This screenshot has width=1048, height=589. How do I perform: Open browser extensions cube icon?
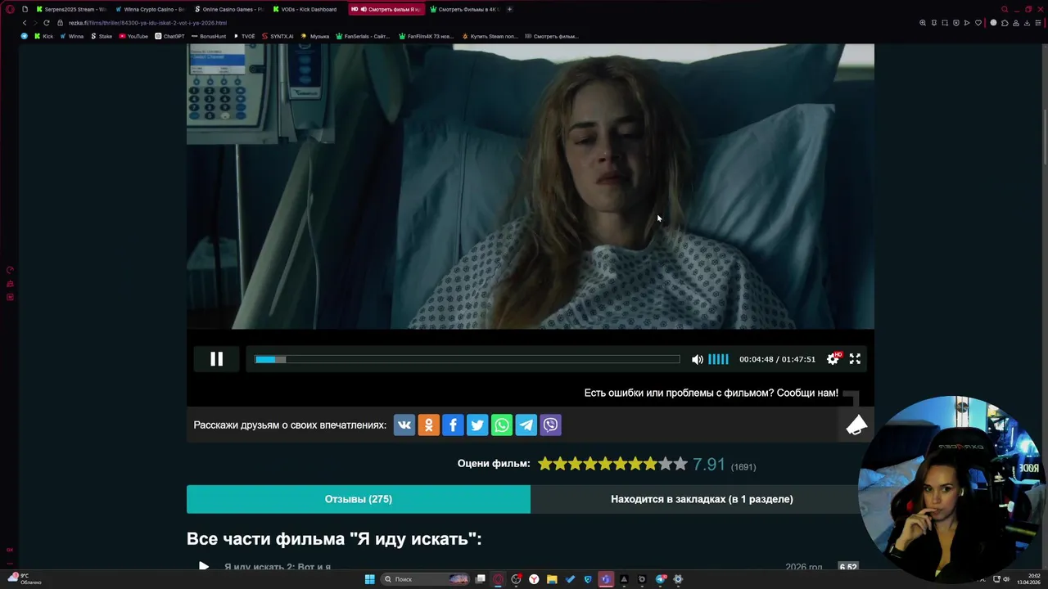[1005, 23]
